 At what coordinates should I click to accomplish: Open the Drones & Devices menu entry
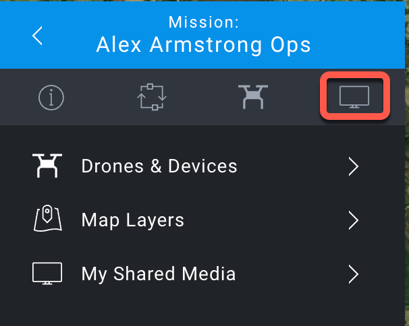click(202, 166)
